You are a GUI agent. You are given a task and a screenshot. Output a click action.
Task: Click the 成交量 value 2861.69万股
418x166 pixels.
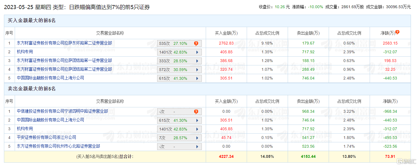[352, 7]
